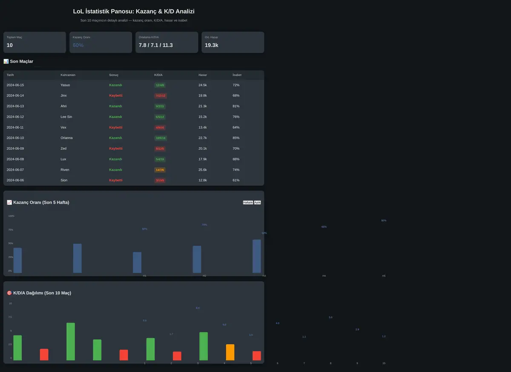
Task: Click the tallest blue bar in win-rate chart
Action: coord(257,256)
